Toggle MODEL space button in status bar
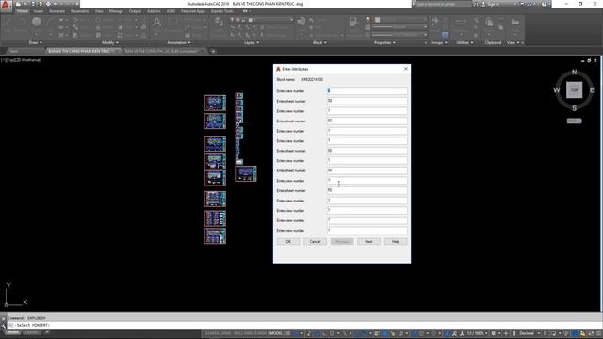This screenshot has height=339, width=603. [276, 333]
